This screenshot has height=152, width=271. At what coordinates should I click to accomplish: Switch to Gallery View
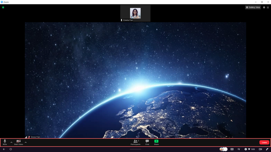[253, 7]
